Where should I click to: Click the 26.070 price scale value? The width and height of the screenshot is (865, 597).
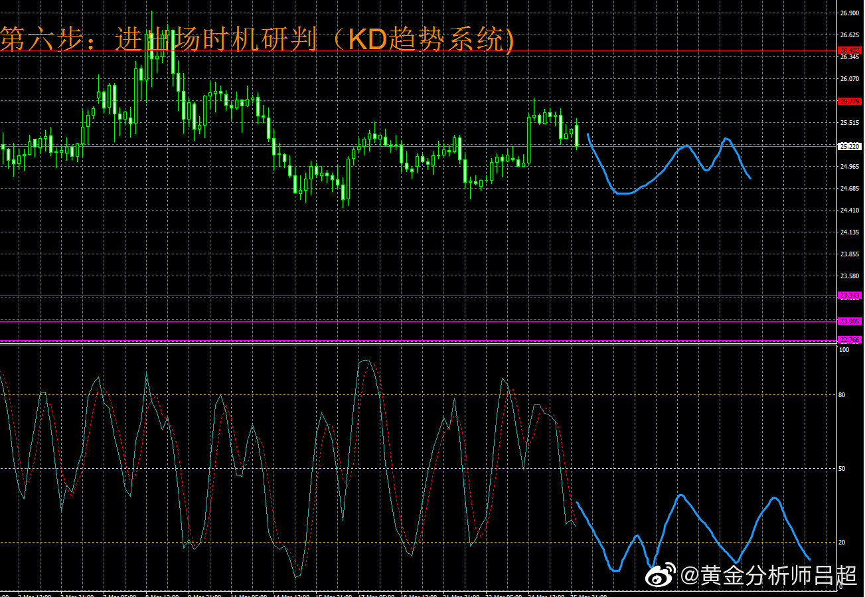coord(850,79)
